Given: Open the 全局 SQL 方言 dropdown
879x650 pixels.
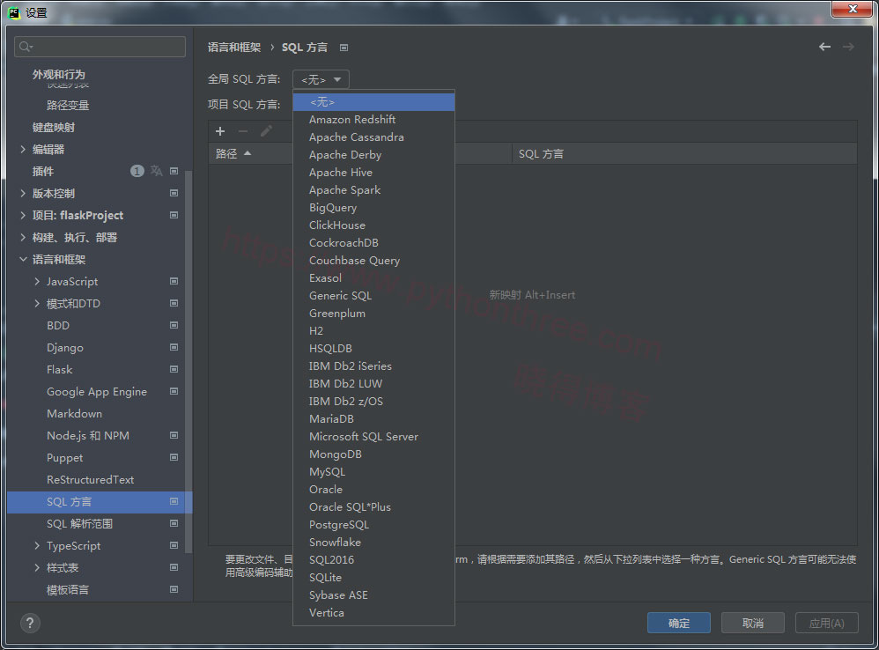Looking at the screenshot, I should pyautogui.click(x=321, y=79).
